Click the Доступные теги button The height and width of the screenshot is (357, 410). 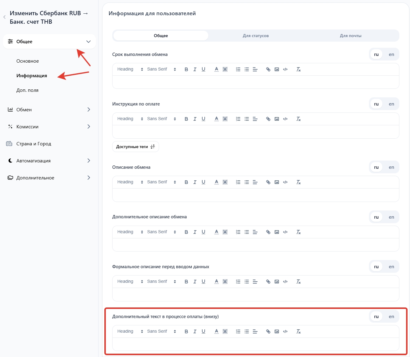pos(135,147)
